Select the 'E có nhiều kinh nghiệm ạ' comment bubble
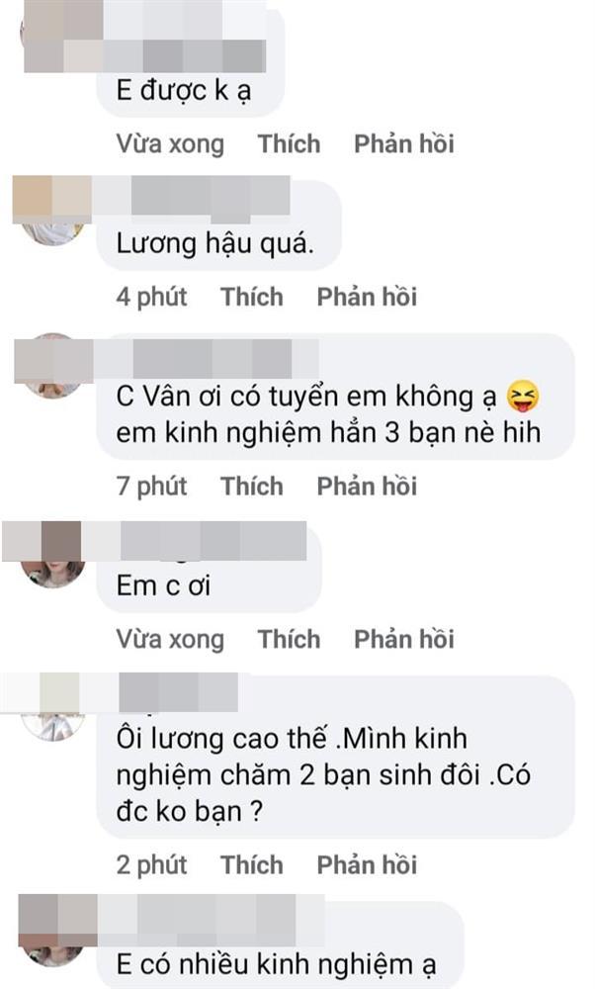 coord(281,944)
